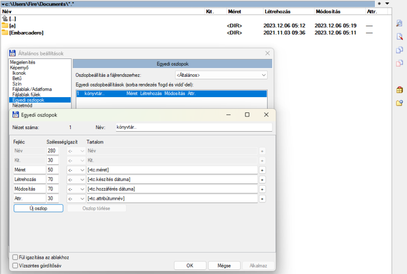Open alignment dropdown for the Attr. row
407x274 pixels.
click(x=76, y=199)
